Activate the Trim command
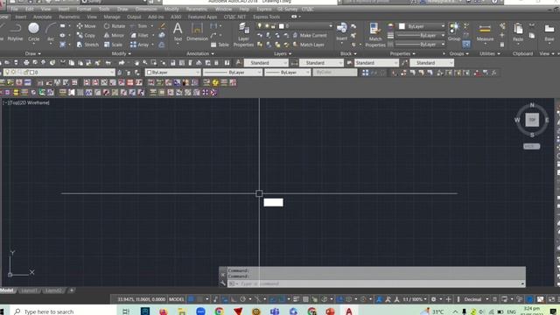This screenshot has height=315, width=560. click(138, 26)
